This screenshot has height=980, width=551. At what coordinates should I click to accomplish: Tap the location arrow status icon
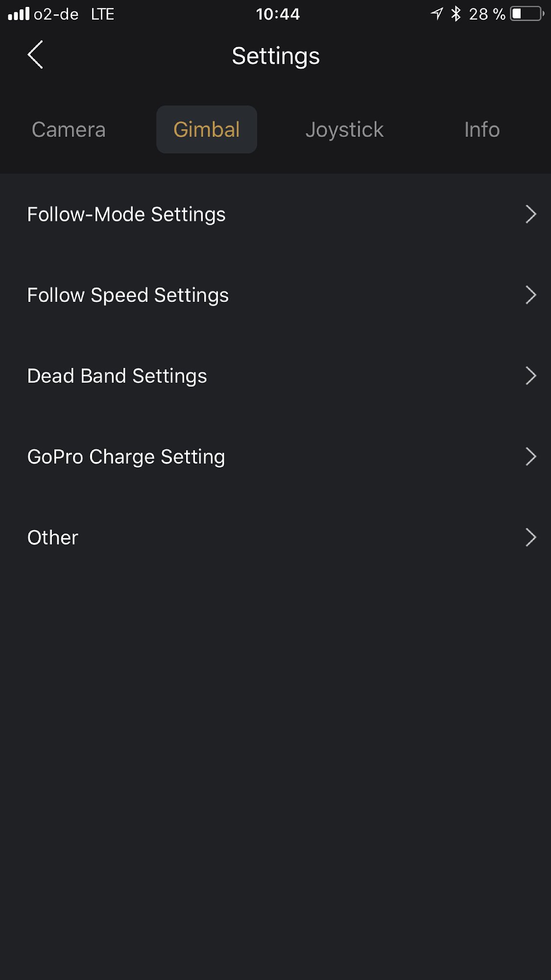point(436,14)
